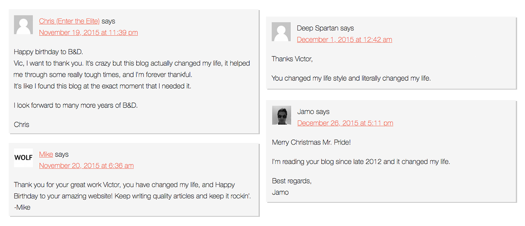This screenshot has width=525, height=226.
Task: Click the WOLF avatar next to Mike
Action: (x=23, y=158)
